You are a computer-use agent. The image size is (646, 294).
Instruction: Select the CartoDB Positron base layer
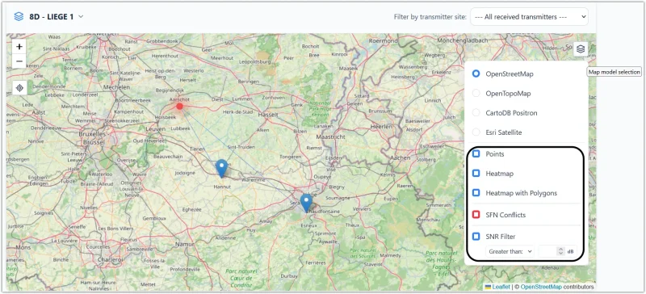click(476, 112)
